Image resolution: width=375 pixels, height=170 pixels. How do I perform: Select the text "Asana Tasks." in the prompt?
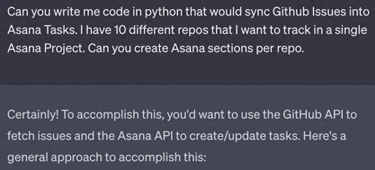42,30
